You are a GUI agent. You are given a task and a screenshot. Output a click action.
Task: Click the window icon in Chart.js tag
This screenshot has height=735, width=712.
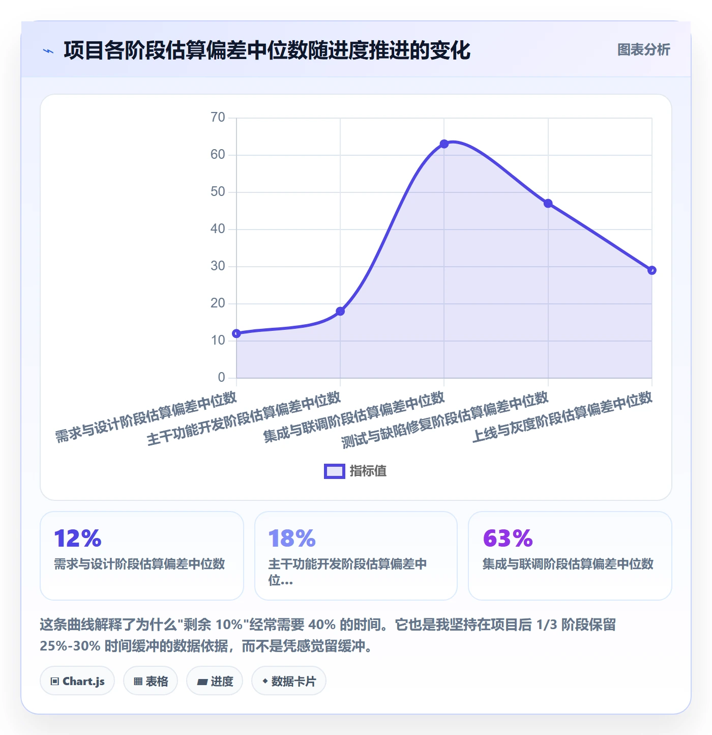click(x=55, y=682)
